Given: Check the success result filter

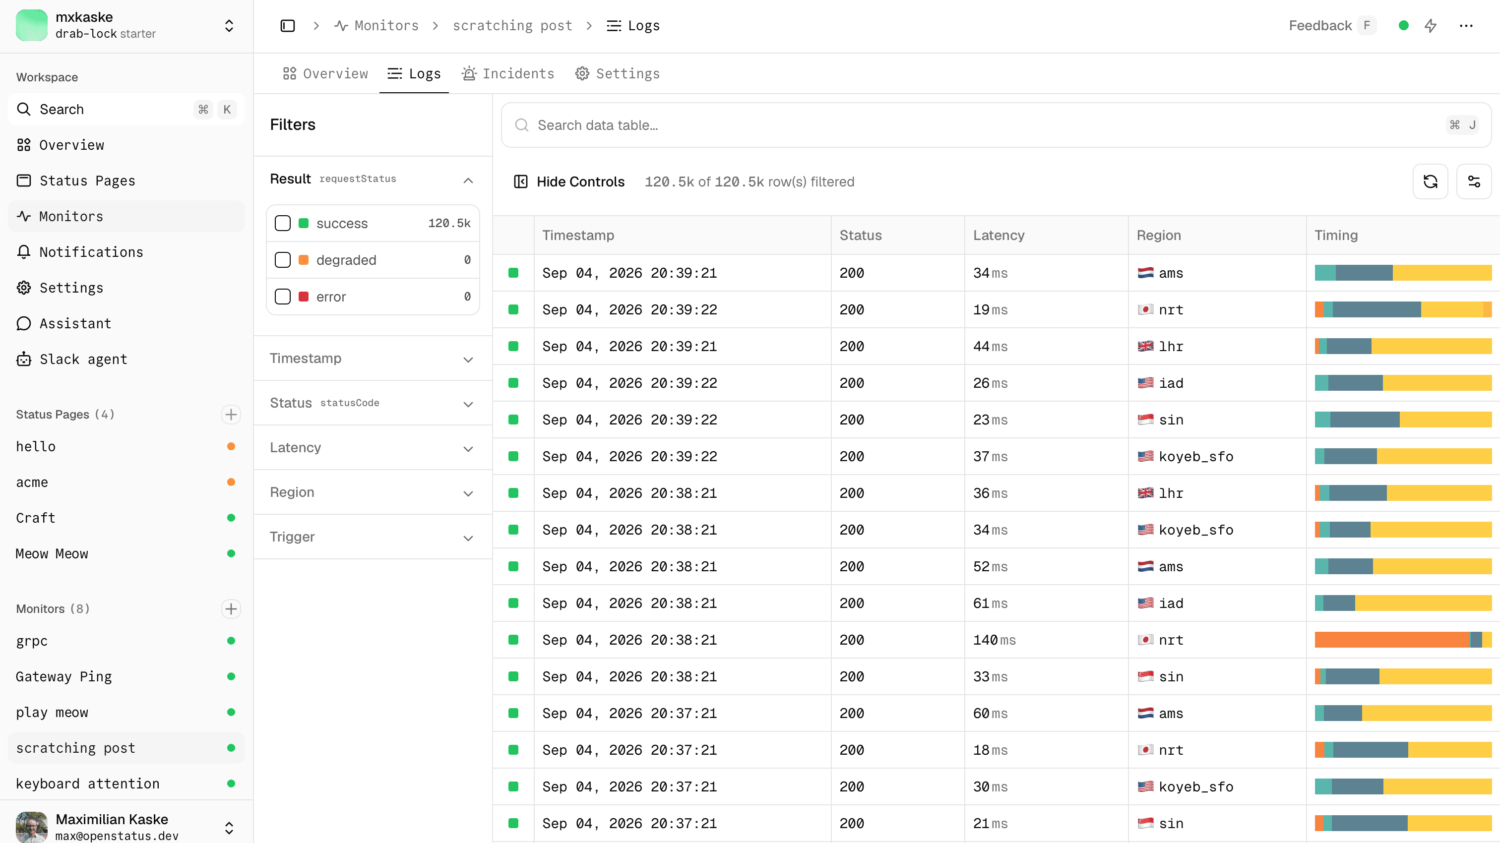Looking at the screenshot, I should 283,224.
